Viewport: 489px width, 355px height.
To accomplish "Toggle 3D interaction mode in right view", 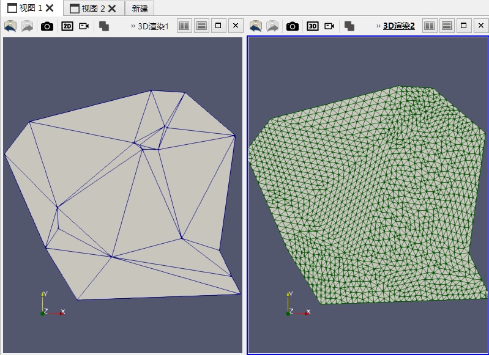I will pos(313,26).
